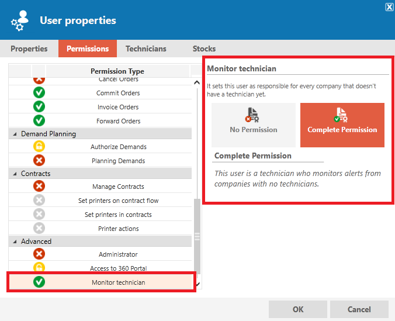The image size is (395, 321).
Task: Collapse the Contracts group
Action: 15,174
